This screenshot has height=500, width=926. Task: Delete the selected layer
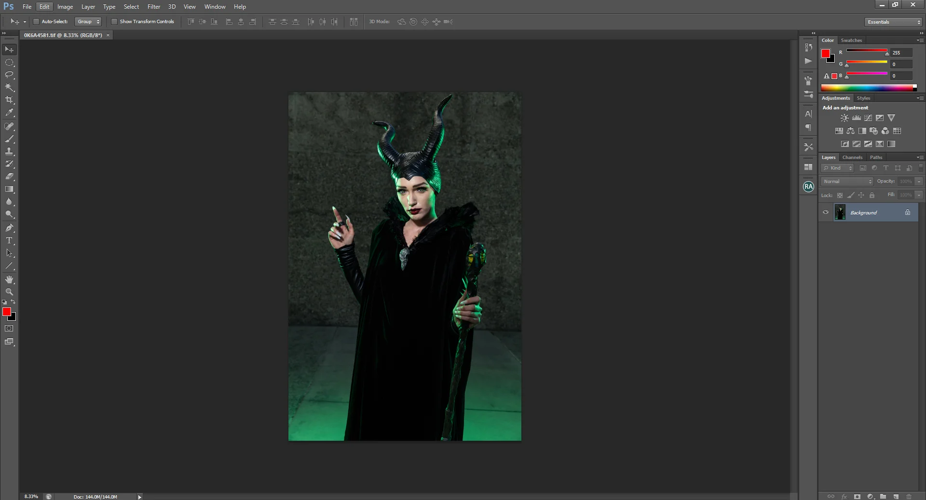coord(909,496)
